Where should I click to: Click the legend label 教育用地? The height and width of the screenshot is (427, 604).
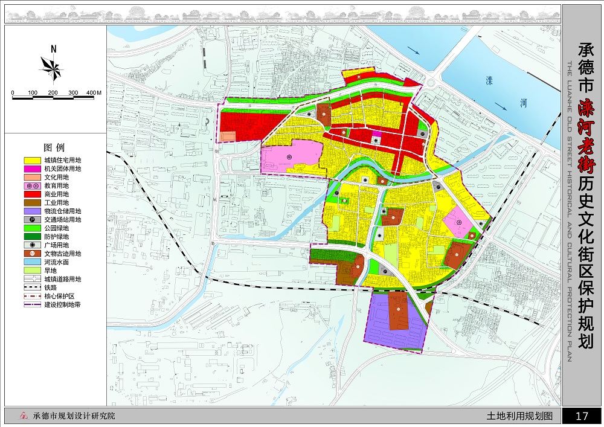point(57,185)
